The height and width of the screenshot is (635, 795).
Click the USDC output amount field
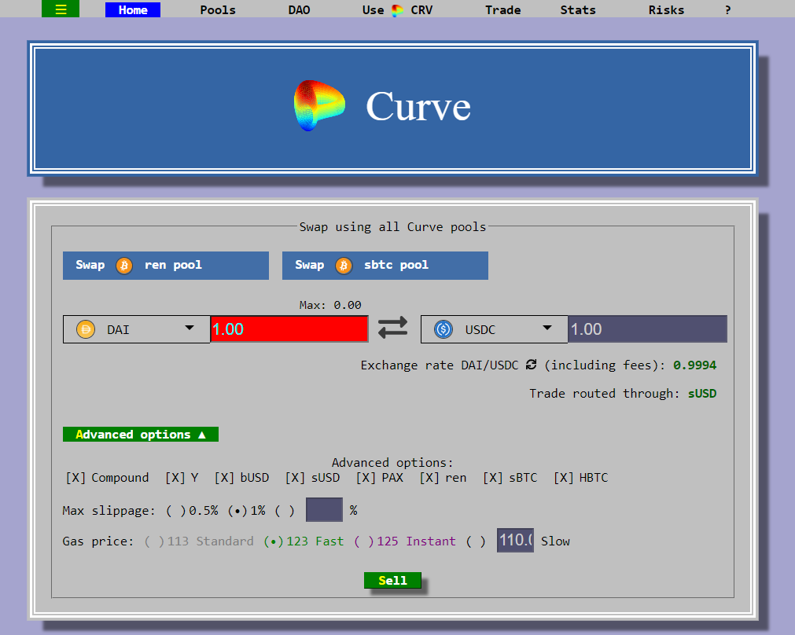tap(647, 329)
